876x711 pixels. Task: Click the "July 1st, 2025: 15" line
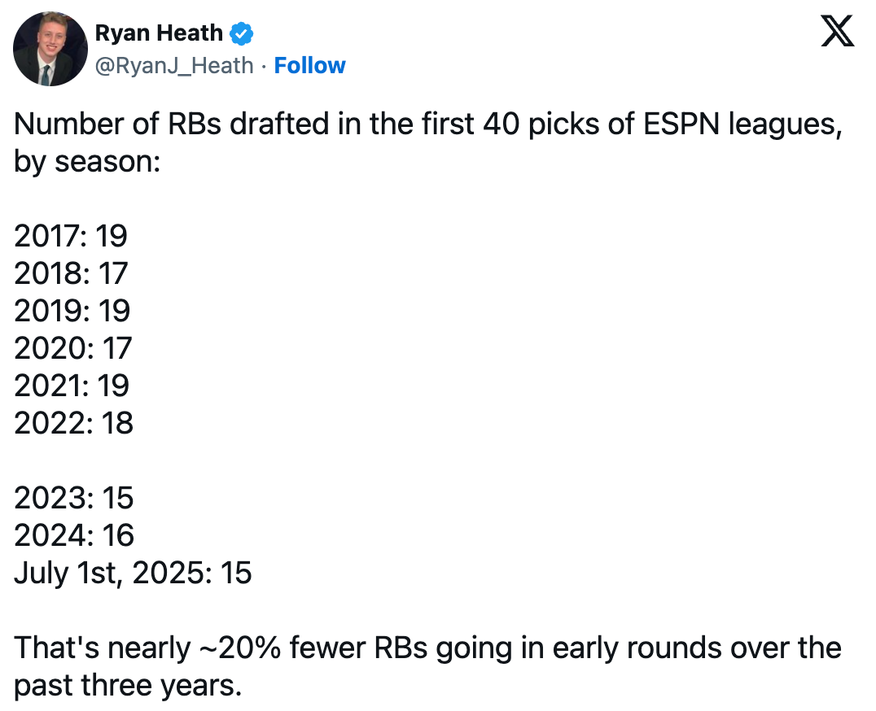133,573
